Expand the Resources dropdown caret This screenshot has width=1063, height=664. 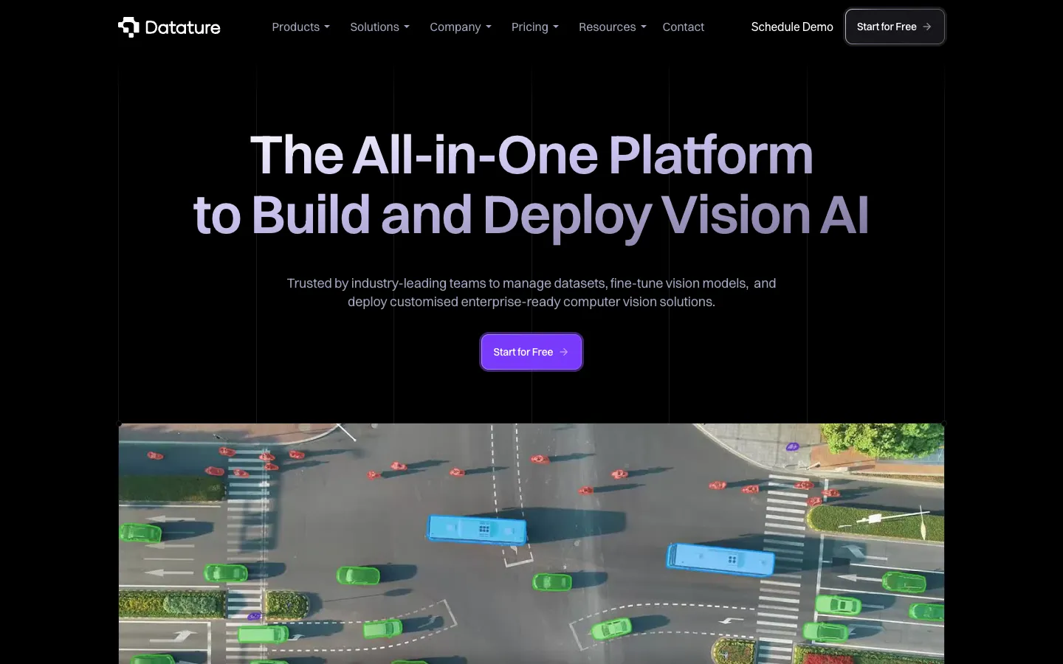tap(643, 27)
